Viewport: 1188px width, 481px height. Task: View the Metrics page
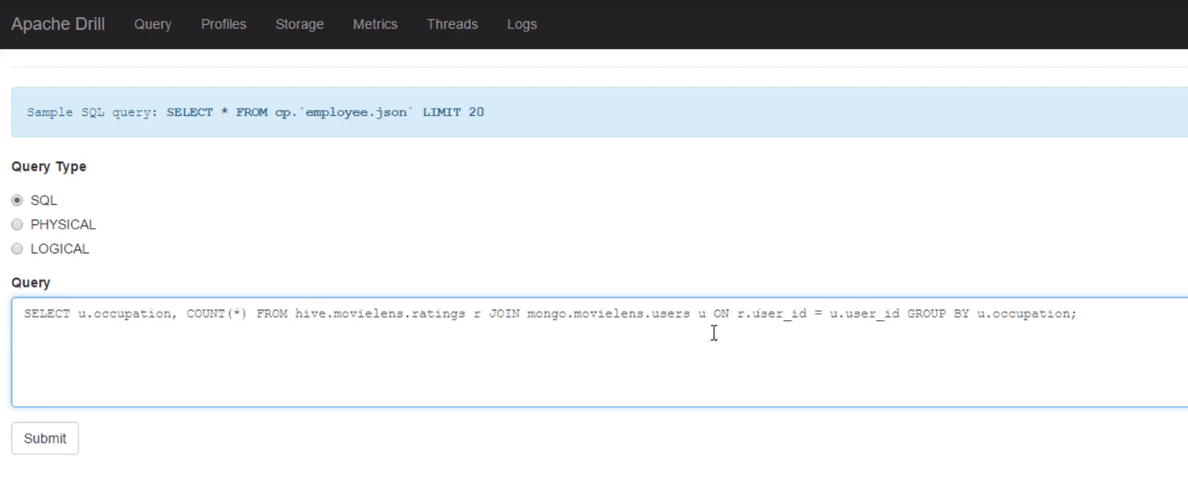click(x=375, y=24)
